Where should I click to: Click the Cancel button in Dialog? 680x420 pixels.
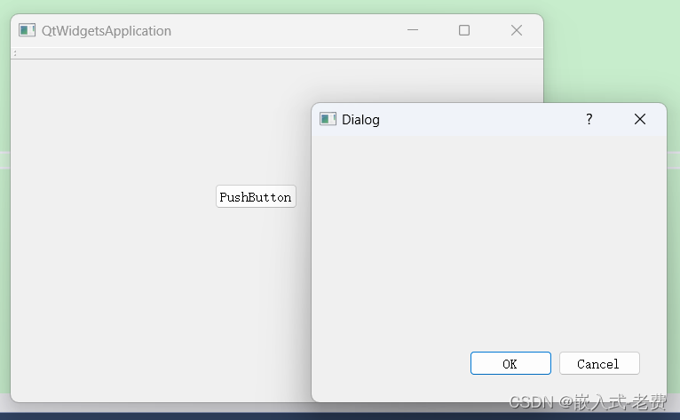pos(599,363)
